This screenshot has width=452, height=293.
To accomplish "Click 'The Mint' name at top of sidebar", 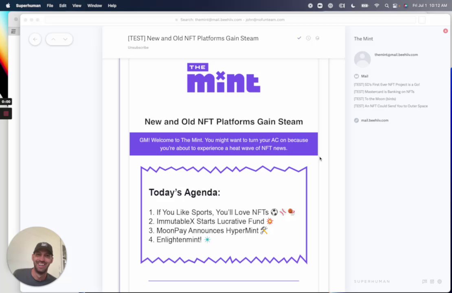I will (363, 39).
